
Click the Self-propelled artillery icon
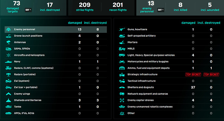[x=122, y=36]
